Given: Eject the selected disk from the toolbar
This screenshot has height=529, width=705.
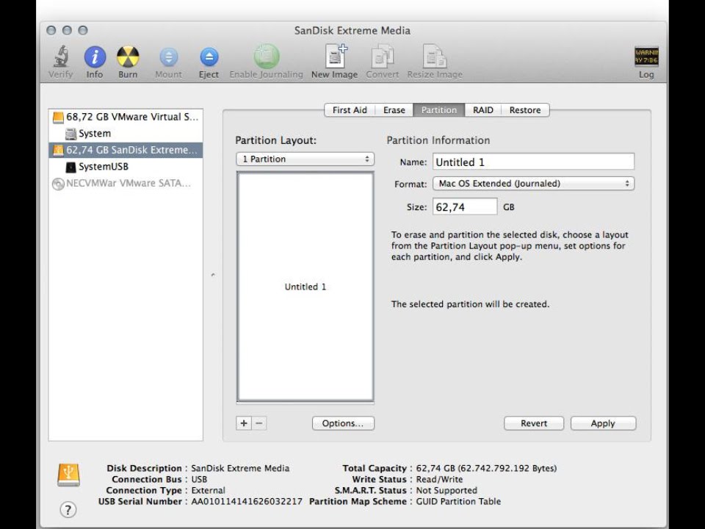Looking at the screenshot, I should tap(209, 57).
